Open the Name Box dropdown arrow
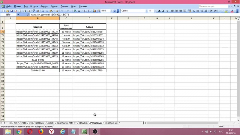Screen dimensions: 240x135 point(18,15)
